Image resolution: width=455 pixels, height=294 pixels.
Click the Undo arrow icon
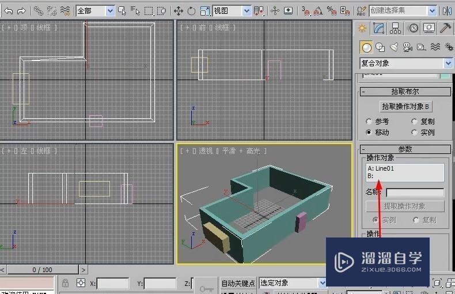pyautogui.click(x=8, y=10)
